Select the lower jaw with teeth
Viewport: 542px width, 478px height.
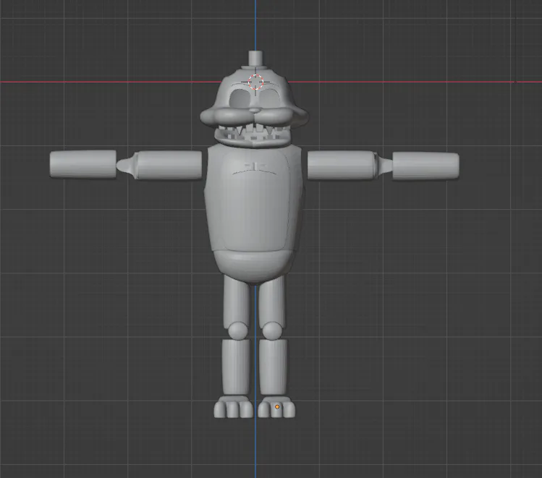tap(254, 137)
